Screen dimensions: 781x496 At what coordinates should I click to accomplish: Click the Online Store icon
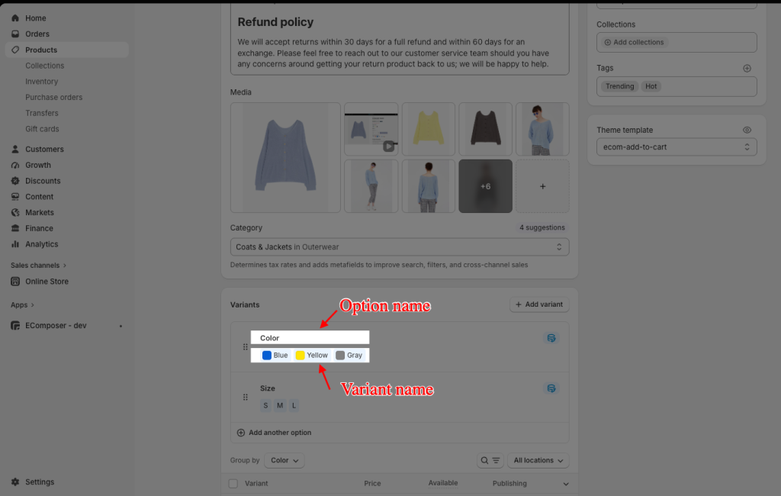coord(15,281)
